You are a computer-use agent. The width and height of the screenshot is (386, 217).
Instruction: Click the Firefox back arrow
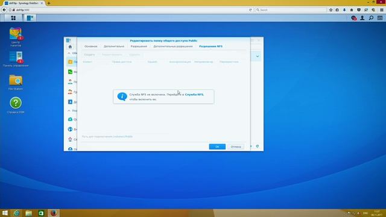[x=4, y=10]
